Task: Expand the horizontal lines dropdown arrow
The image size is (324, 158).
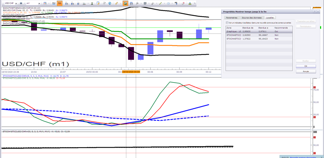Action: [149, 3]
